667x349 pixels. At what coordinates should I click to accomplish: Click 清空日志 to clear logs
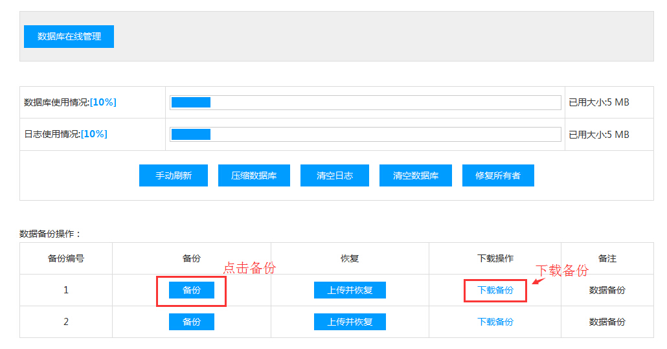pos(334,175)
